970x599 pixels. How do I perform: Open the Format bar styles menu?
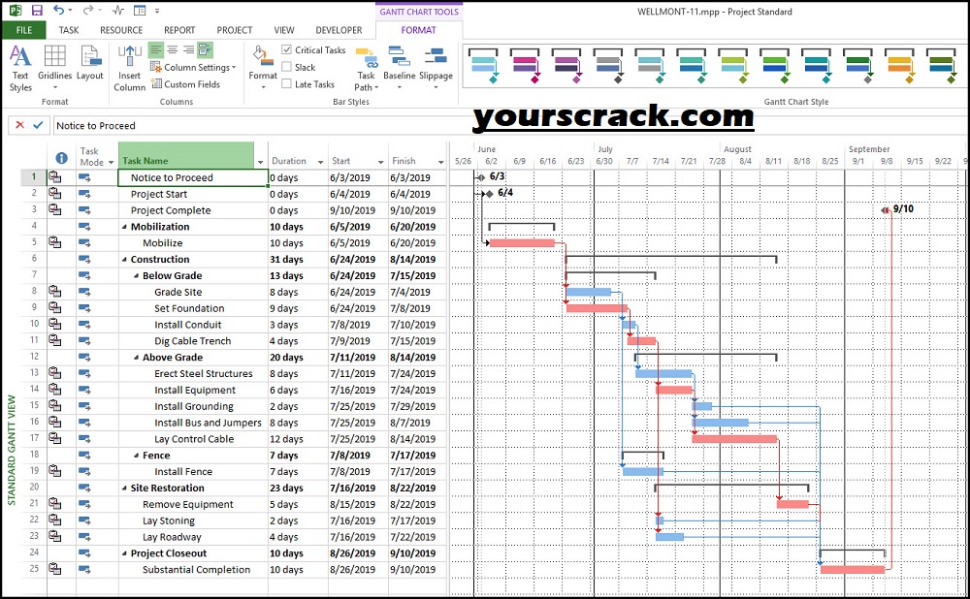click(263, 68)
